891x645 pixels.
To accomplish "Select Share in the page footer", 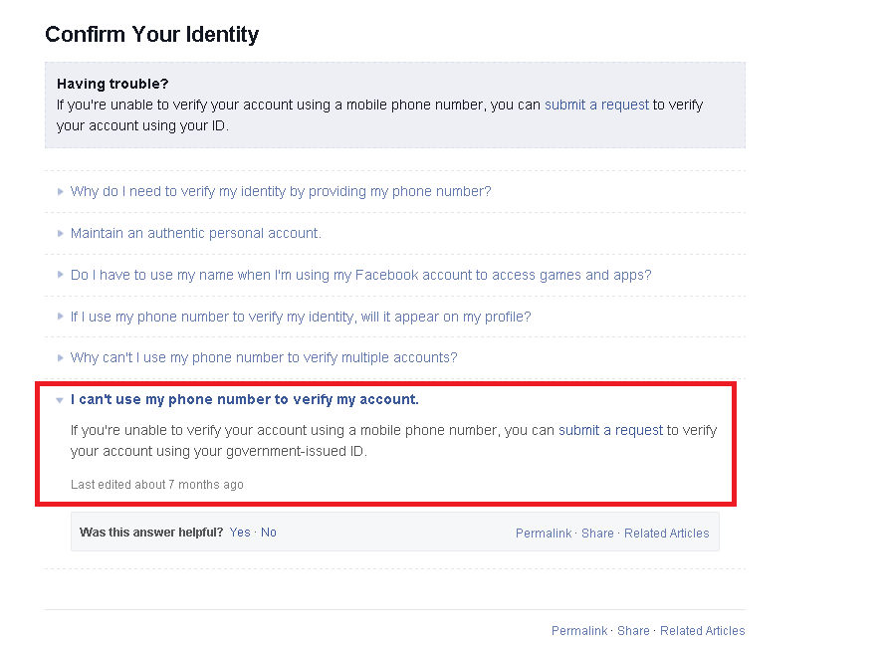I will 633,631.
